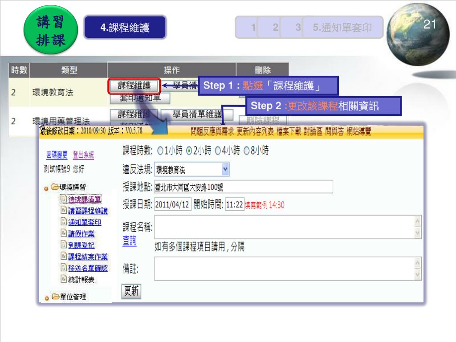The height and width of the screenshot is (342, 456).
Task: Select the 4小時 radio option
Action: point(218,151)
